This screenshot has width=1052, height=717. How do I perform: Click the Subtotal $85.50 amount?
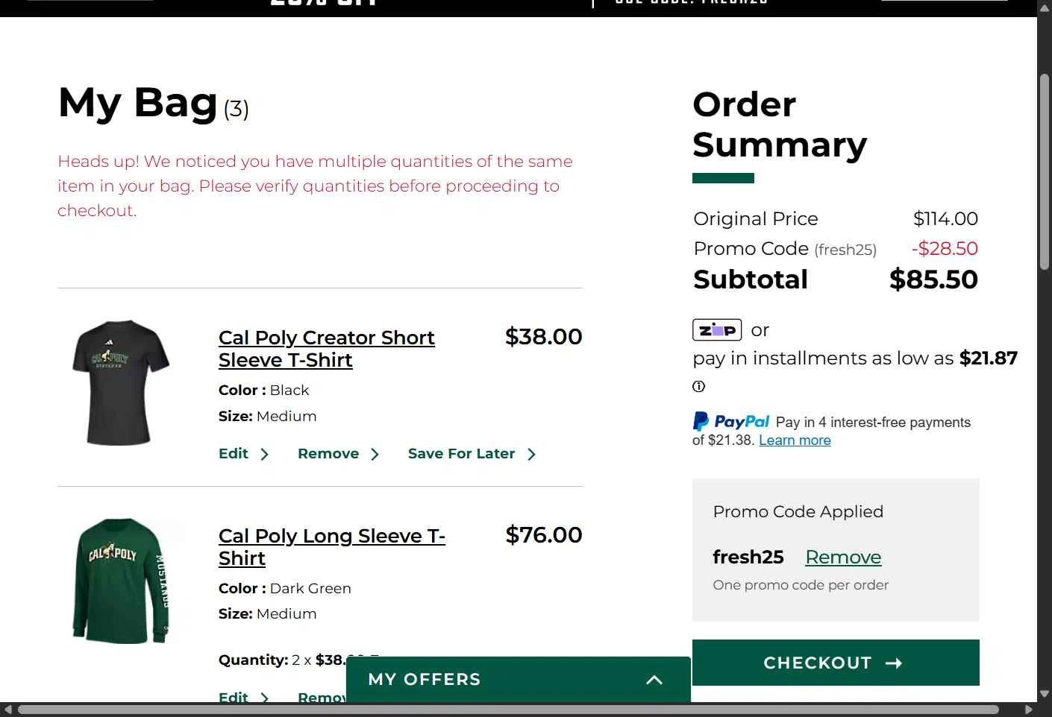(x=933, y=279)
